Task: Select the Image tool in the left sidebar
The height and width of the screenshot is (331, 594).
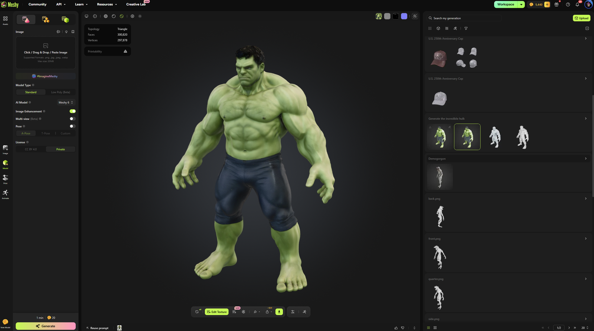Action: 5,149
